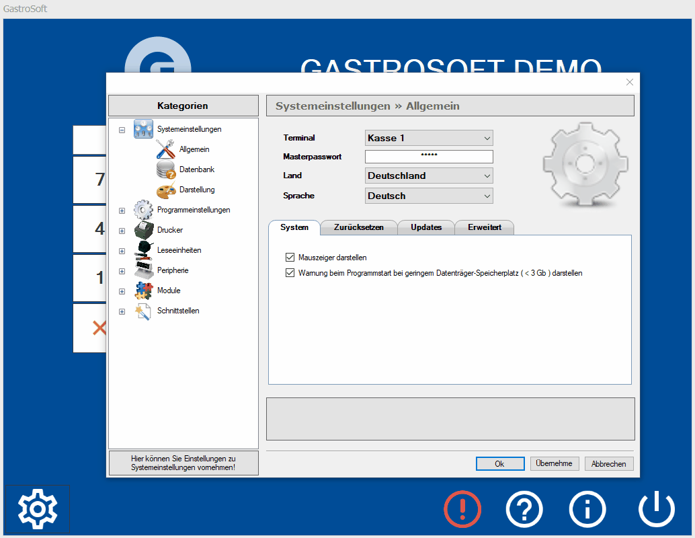Select Allgemein in the category tree
This screenshot has width=695, height=538.
coord(194,149)
